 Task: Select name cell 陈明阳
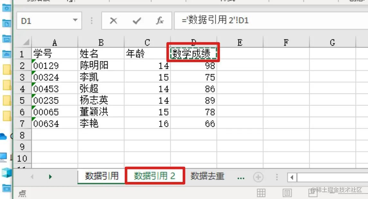coord(101,65)
